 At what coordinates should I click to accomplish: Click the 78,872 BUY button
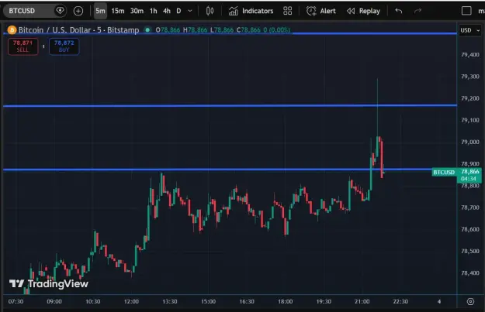click(64, 46)
